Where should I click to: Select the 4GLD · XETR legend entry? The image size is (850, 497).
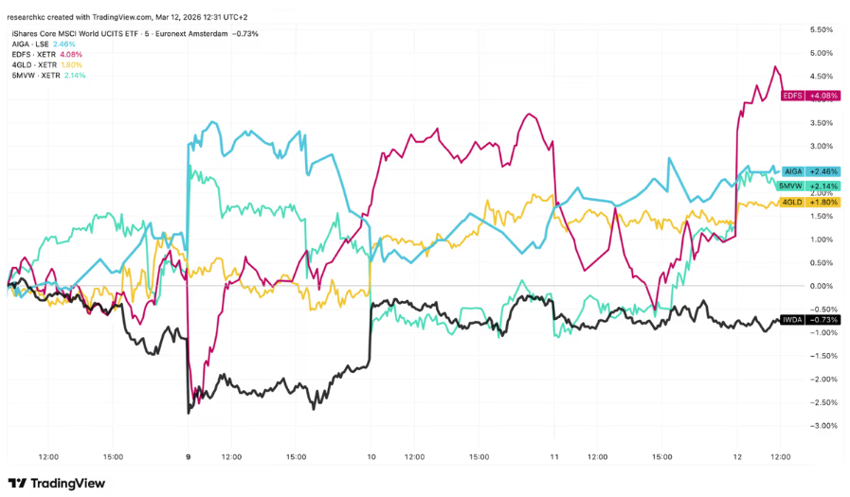[43, 65]
